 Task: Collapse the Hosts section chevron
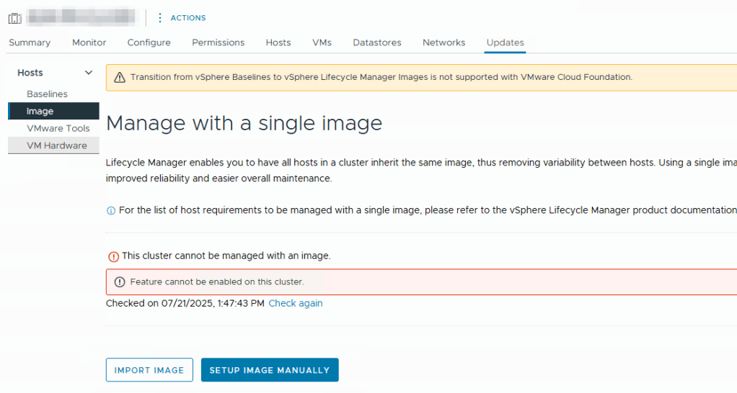click(89, 73)
